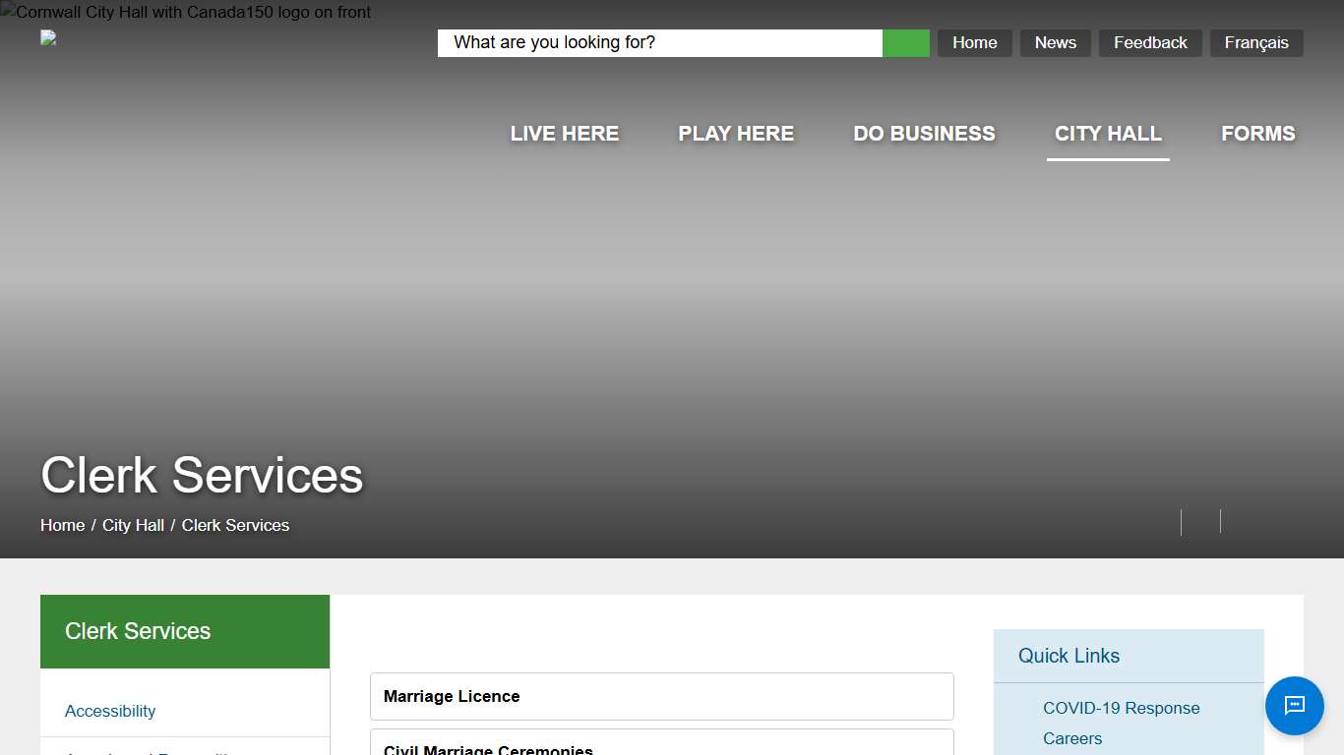Open the blue chat bubble widget
Image resolution: width=1344 pixels, height=755 pixels.
click(x=1294, y=706)
